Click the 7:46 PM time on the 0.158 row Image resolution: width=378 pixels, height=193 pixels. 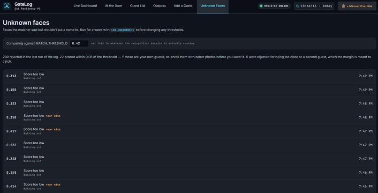[365, 172]
